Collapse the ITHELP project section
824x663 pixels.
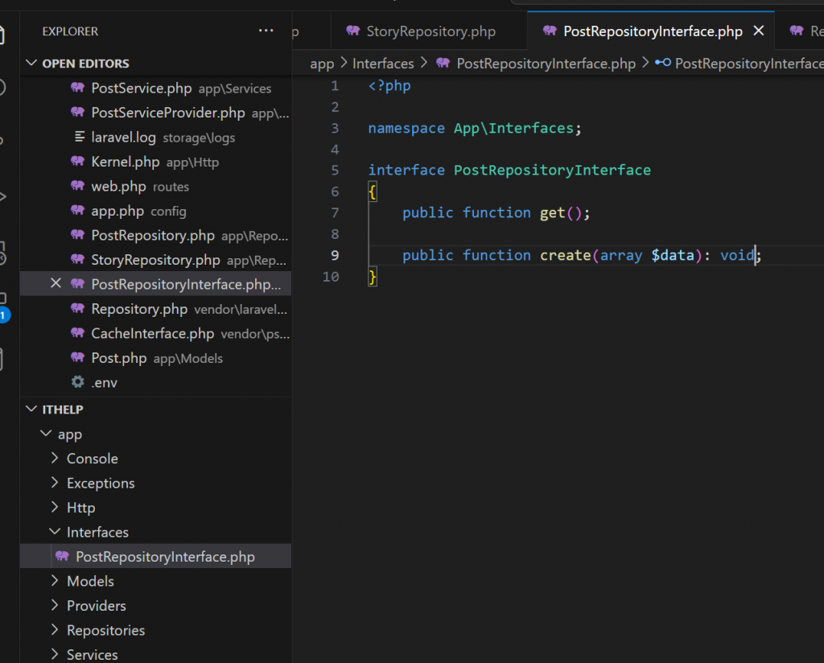31,410
